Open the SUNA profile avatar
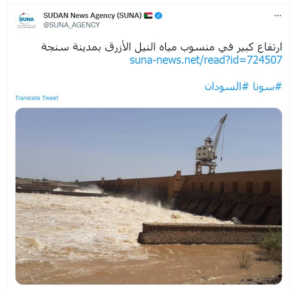 point(26,21)
